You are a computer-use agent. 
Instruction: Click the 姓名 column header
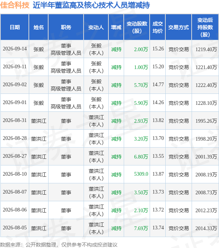(x=39, y=27)
